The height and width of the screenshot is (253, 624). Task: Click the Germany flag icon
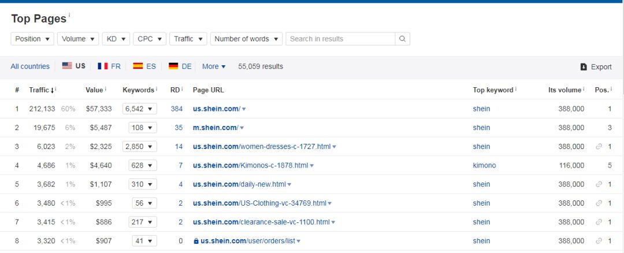point(173,66)
